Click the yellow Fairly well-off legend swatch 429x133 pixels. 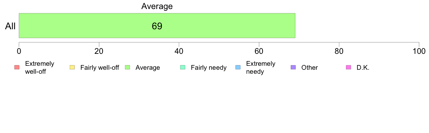(72, 68)
